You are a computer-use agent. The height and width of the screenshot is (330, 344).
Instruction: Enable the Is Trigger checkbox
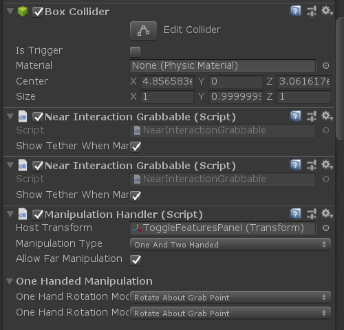136,52
